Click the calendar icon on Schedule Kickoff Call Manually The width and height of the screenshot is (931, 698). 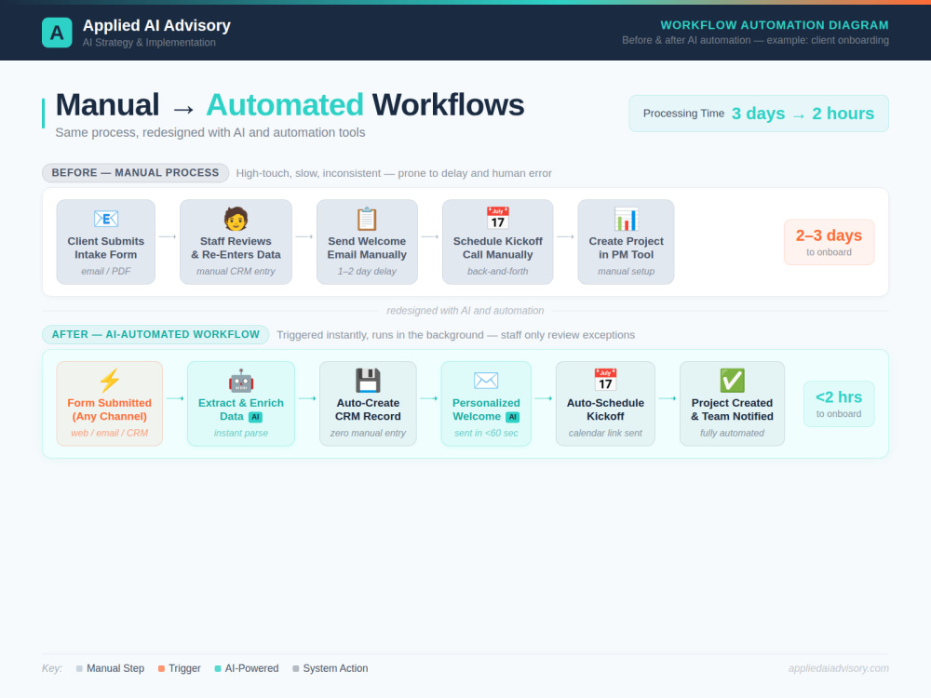click(497, 219)
